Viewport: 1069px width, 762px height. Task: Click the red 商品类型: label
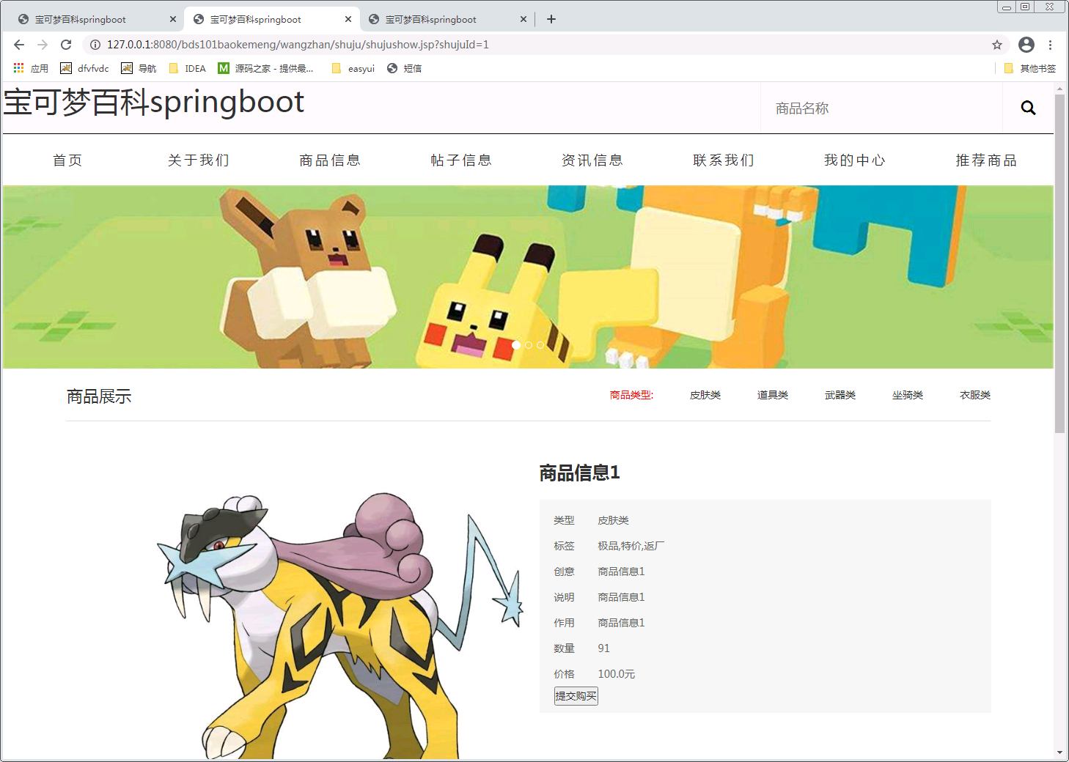pos(631,395)
